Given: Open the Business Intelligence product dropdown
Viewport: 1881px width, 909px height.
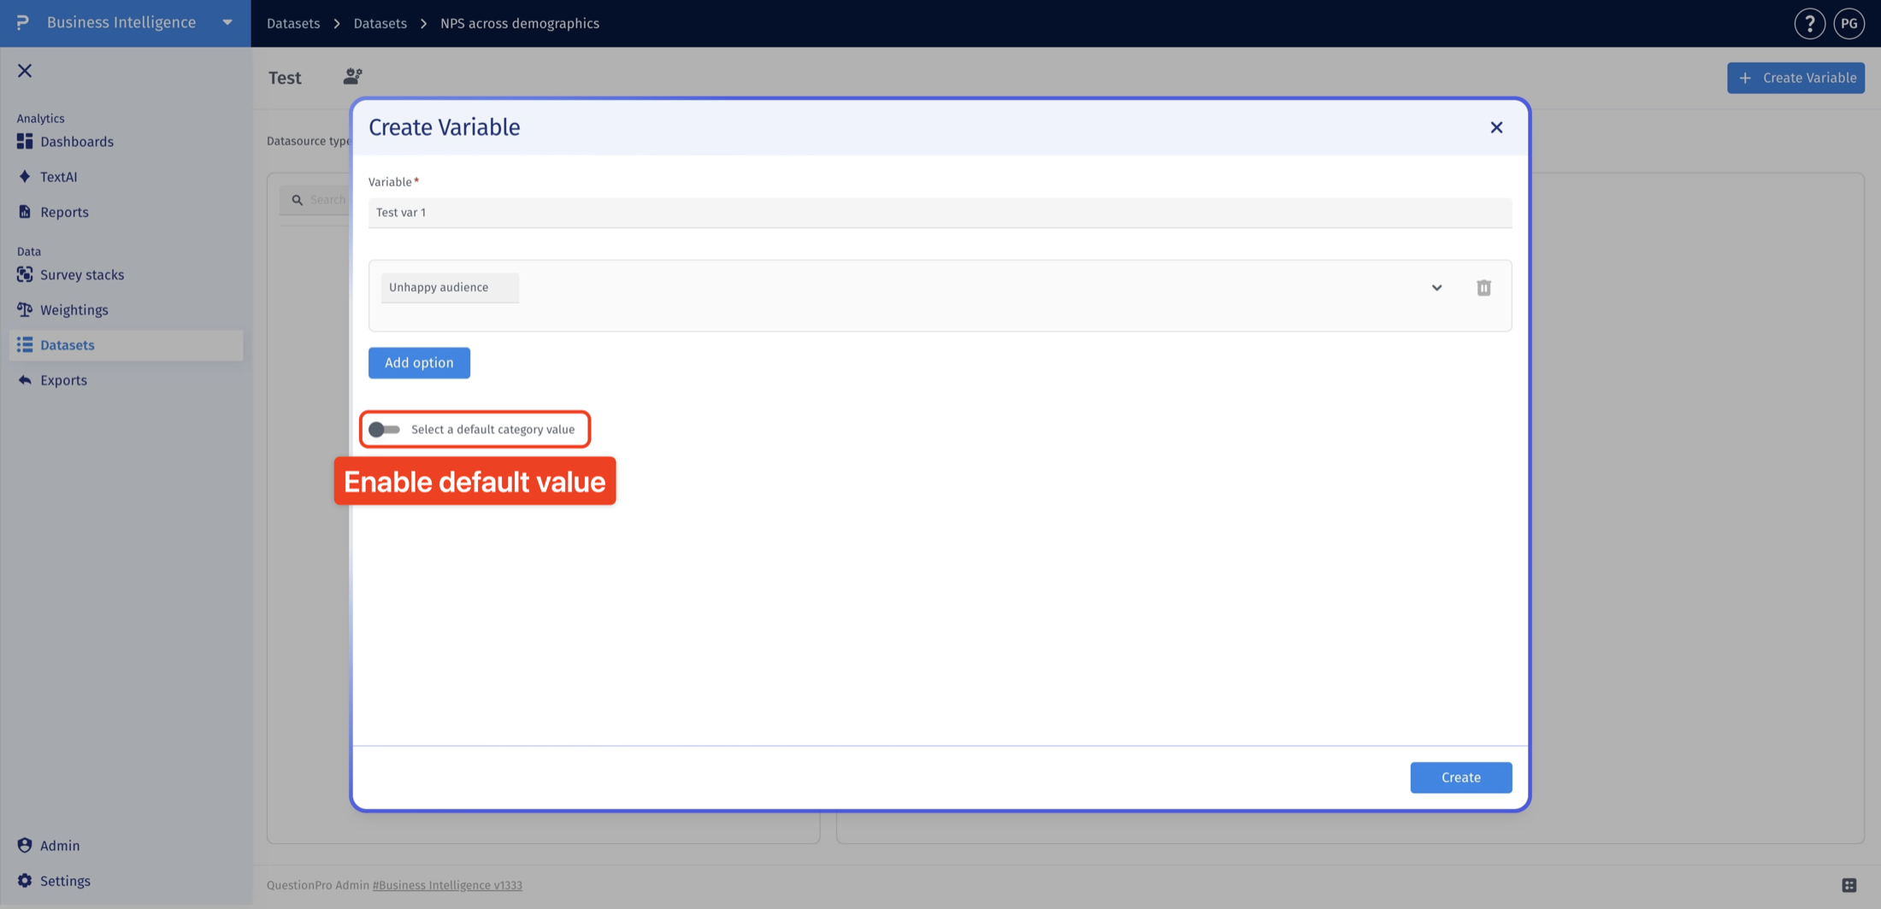Looking at the screenshot, I should click(x=227, y=22).
